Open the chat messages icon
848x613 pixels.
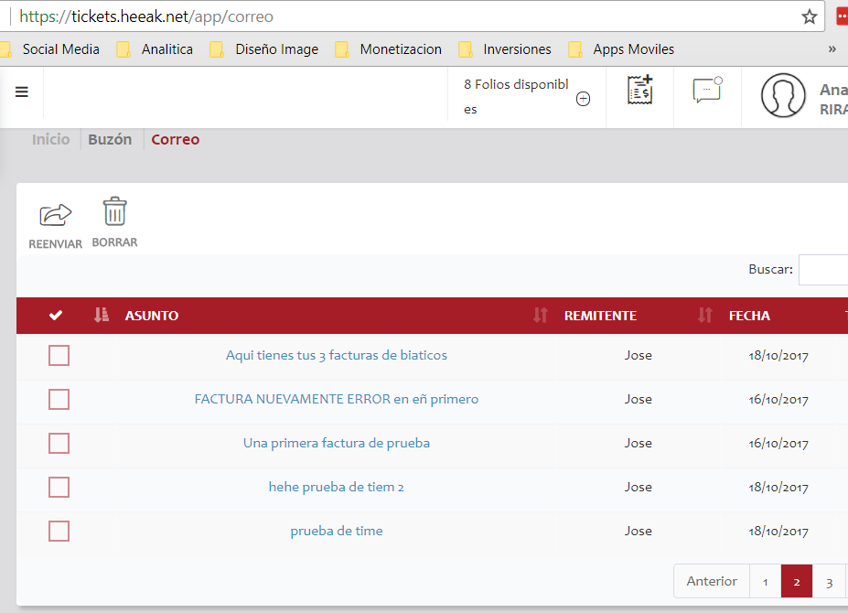tap(707, 90)
